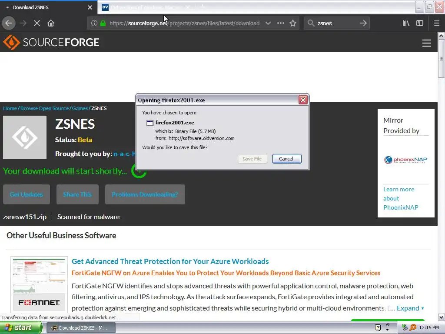Screen dimensions: 445x334
Task: Open the Library bookshelf icon
Action: 406,23
